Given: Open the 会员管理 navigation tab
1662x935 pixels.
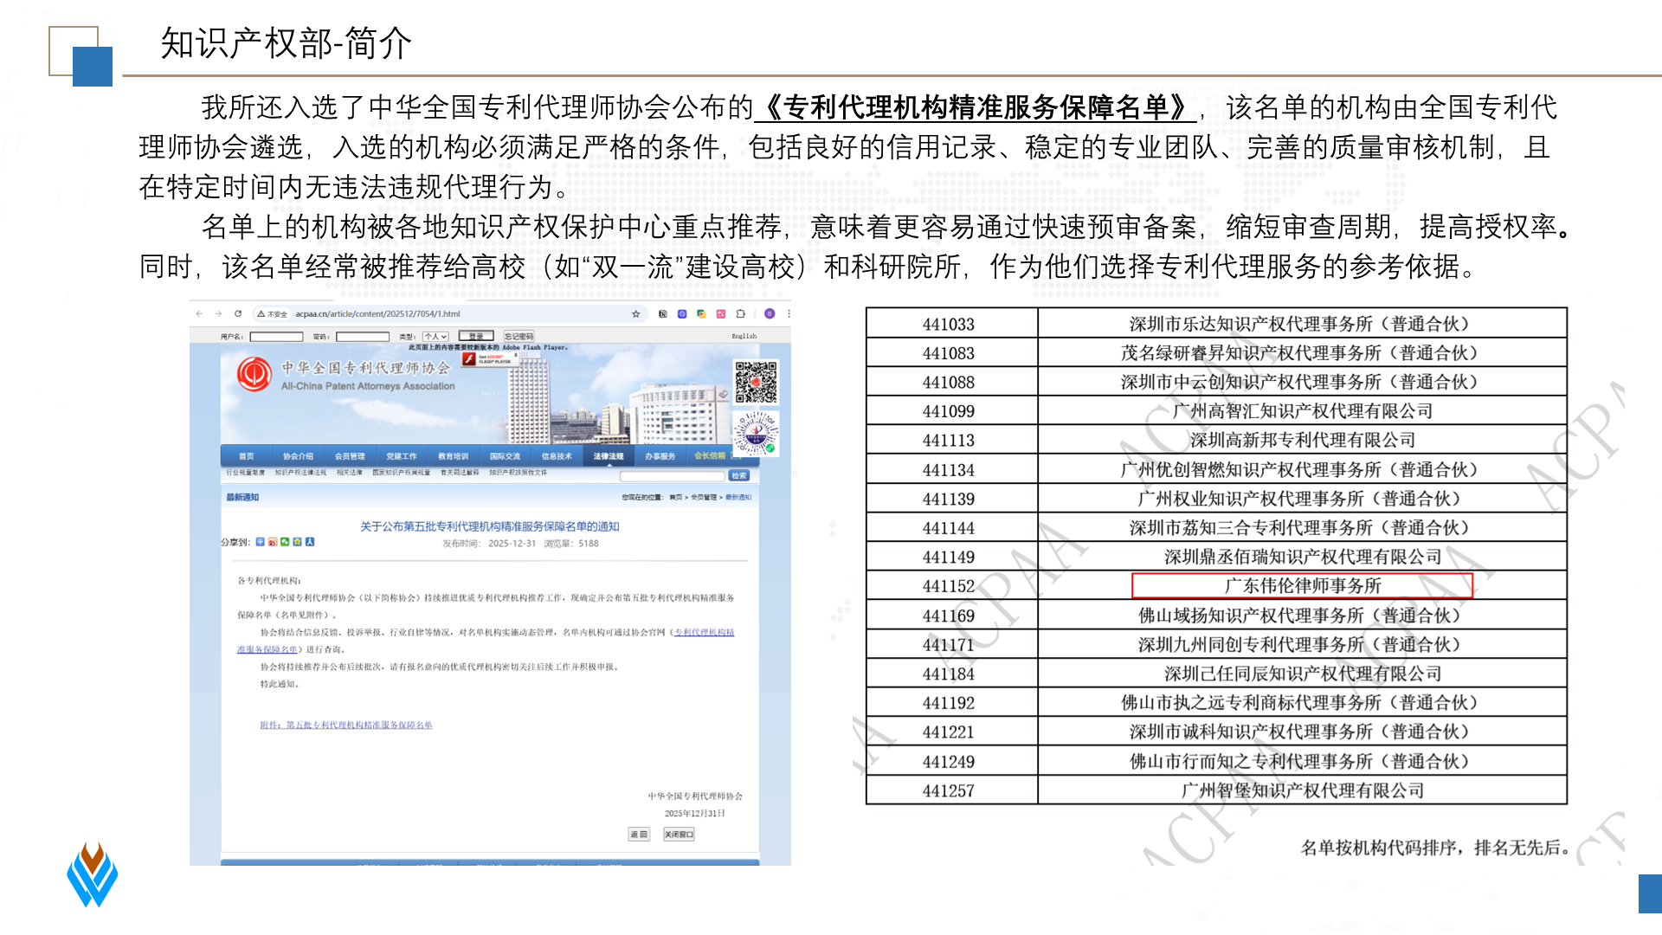Looking at the screenshot, I should pyautogui.click(x=350, y=456).
